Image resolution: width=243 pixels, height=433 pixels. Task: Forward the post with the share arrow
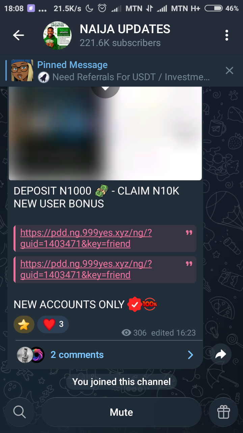click(x=220, y=355)
